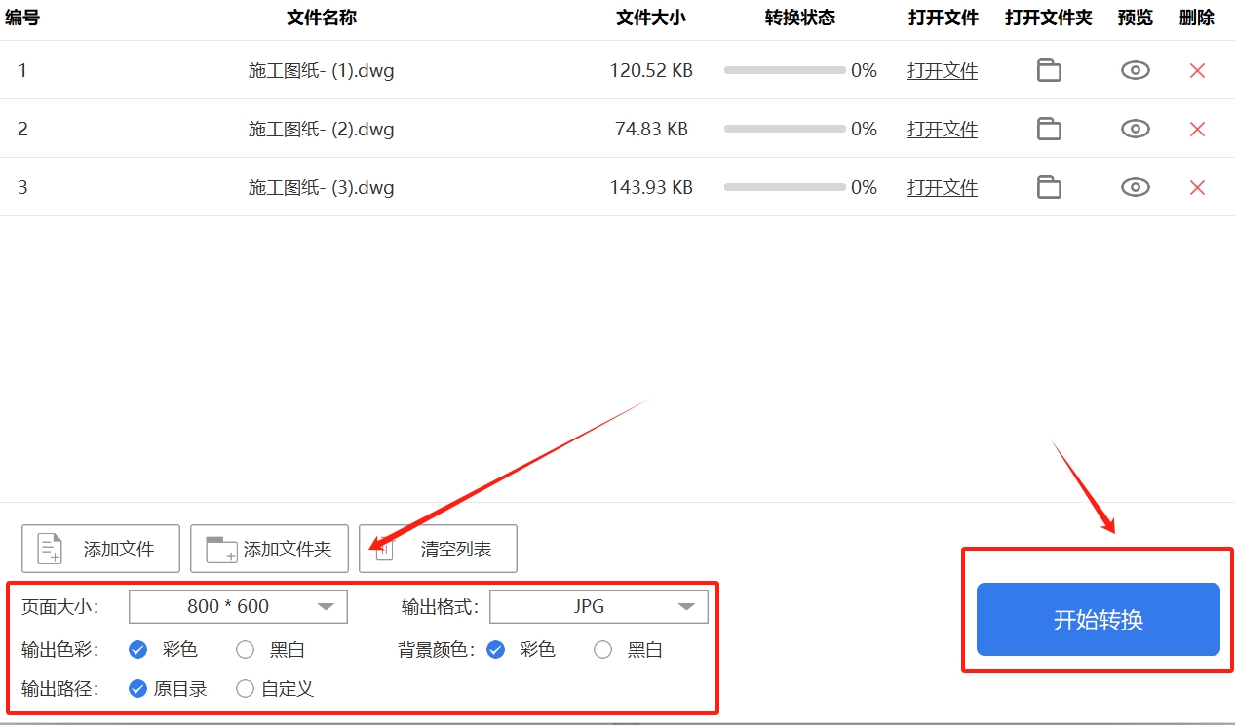Select file name 施工图纸- (2).dwg

pyautogui.click(x=322, y=129)
